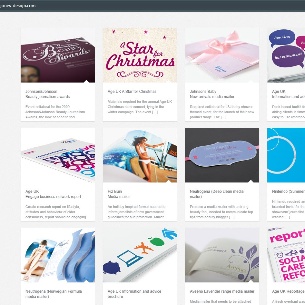Open Johnsons Baby New arrivals media mailer
305x305 pixels.
(x=212, y=94)
